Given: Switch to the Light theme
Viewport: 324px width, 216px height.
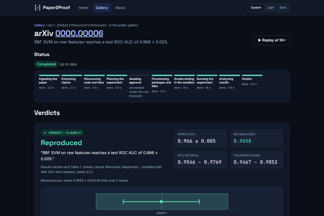Looking at the screenshot, I should 270,8.
